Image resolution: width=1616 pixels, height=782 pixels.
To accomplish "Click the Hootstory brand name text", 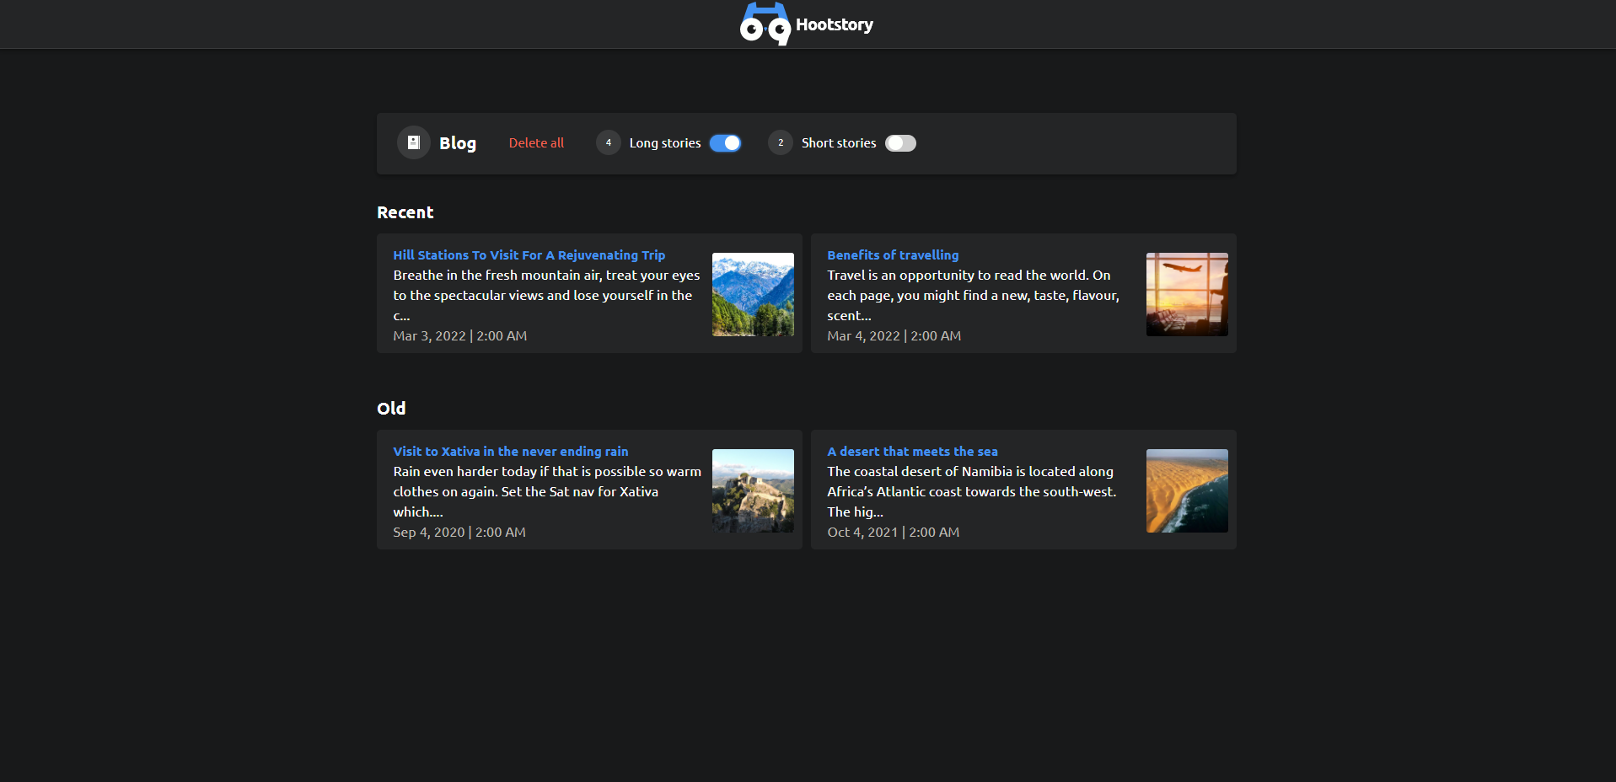I will (834, 25).
